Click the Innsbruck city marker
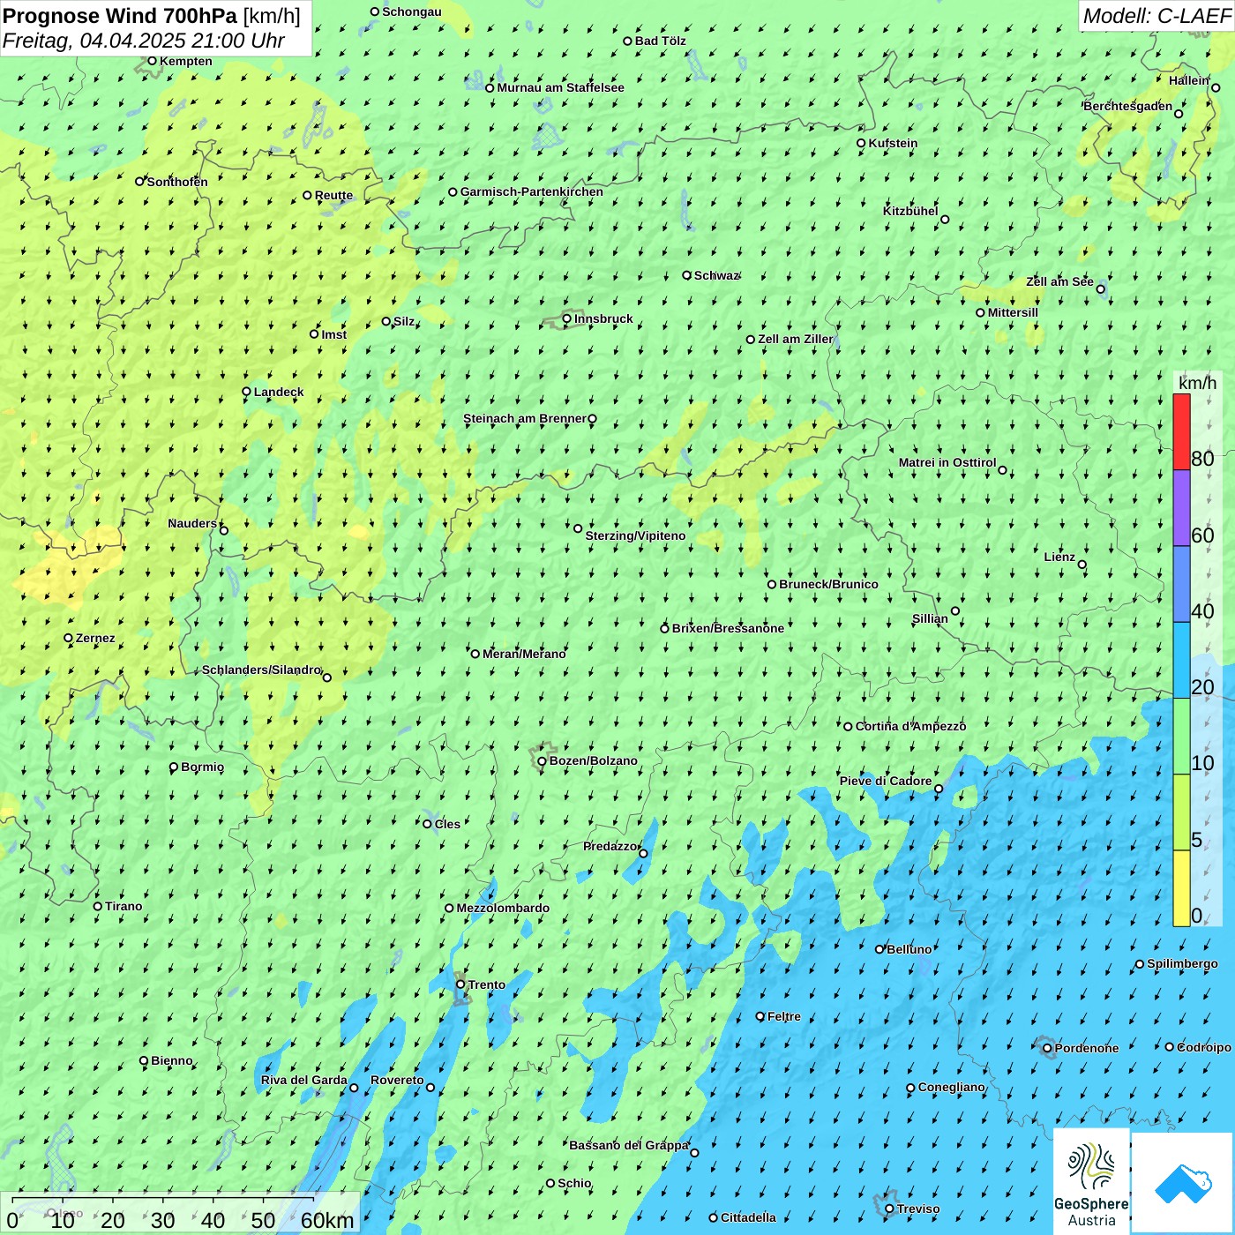The height and width of the screenshot is (1235, 1235). point(567,318)
